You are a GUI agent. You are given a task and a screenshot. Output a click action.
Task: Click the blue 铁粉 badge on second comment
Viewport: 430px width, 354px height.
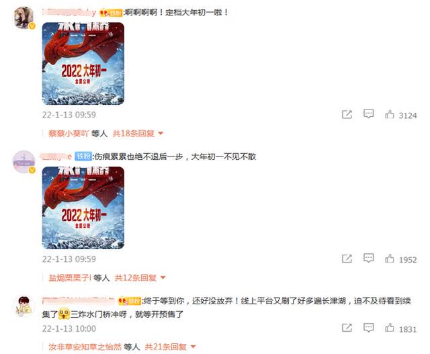coord(83,157)
